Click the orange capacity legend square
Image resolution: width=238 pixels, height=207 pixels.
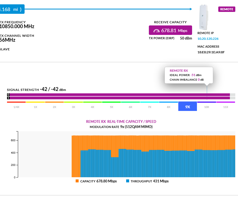click(x=77, y=181)
